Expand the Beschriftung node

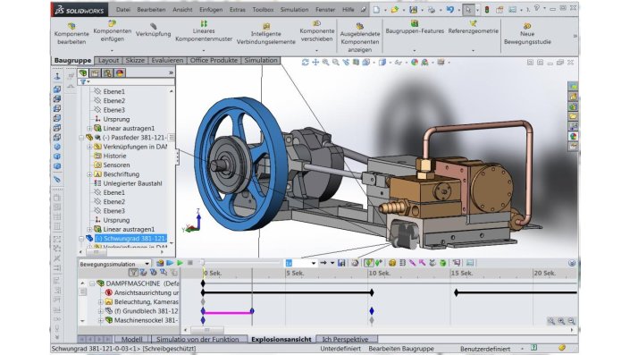coord(89,174)
